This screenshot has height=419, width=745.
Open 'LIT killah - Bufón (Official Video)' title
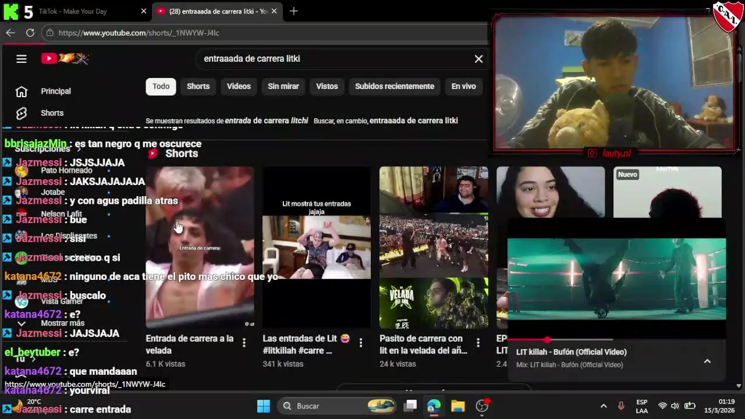tap(572, 352)
